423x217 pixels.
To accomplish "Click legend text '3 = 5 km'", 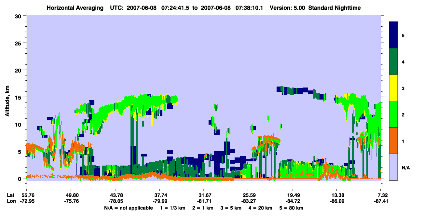I will [231, 208].
